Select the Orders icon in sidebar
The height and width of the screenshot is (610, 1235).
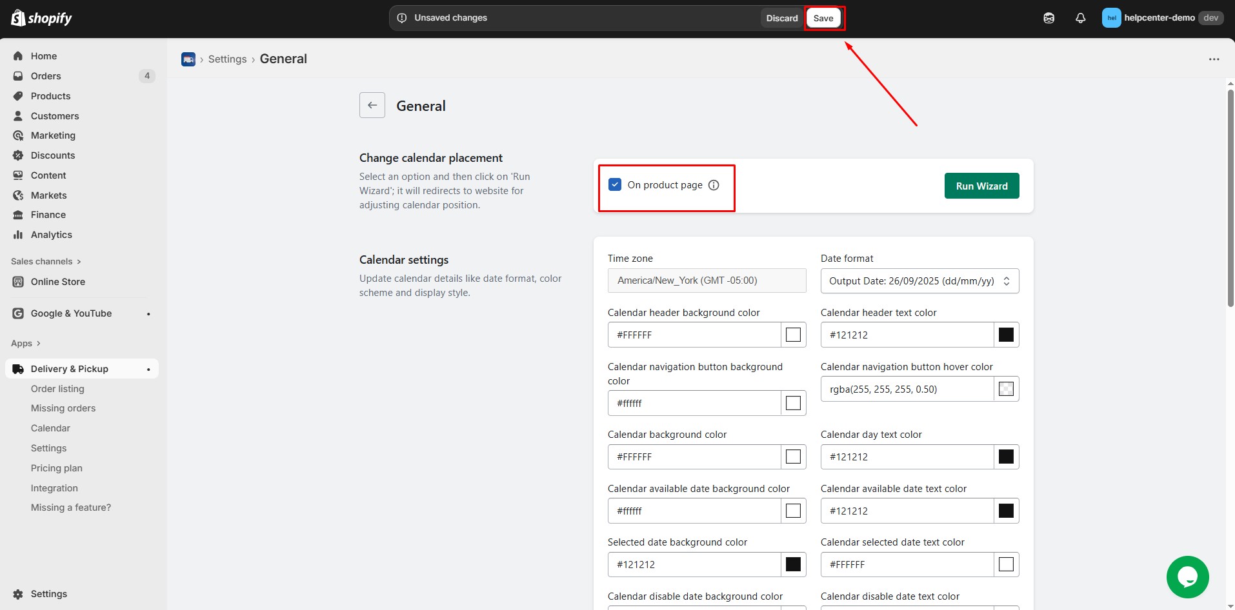(x=19, y=75)
